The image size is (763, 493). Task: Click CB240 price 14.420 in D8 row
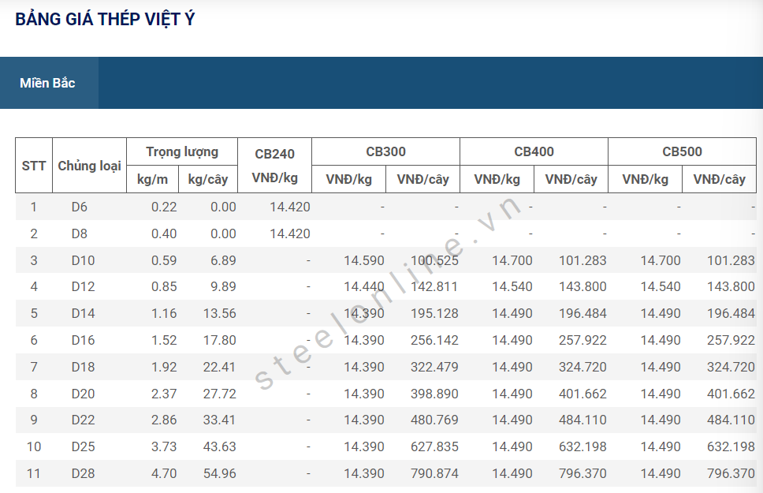coord(290,233)
